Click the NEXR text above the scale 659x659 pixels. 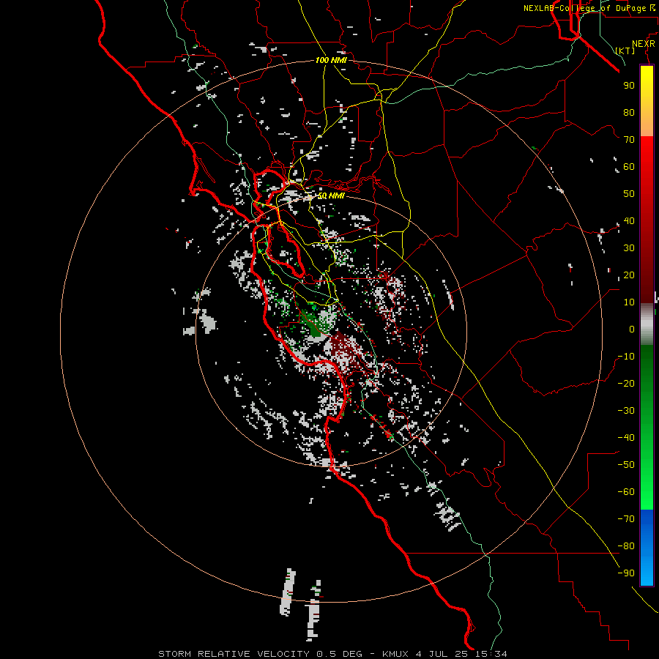(x=644, y=44)
